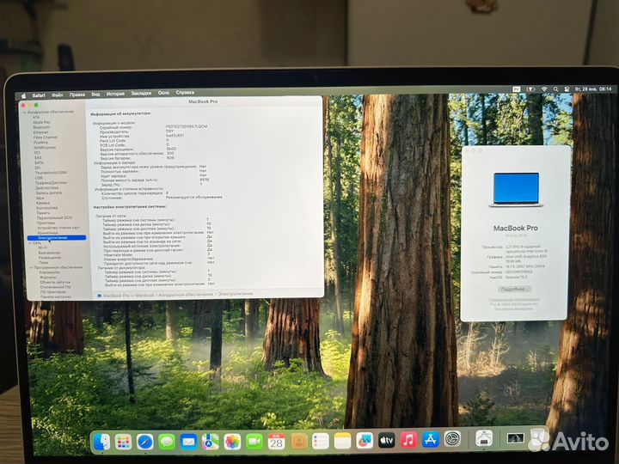Launch FaceTime from the Dock
This screenshot has width=619, height=464.
pyautogui.click(x=254, y=442)
